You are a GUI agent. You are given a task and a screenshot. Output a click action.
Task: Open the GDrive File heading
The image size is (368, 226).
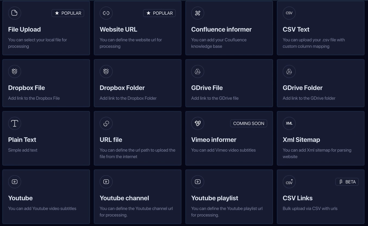[x=207, y=88]
